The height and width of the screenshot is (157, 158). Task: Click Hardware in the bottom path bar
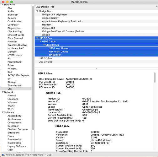point(37,155)
